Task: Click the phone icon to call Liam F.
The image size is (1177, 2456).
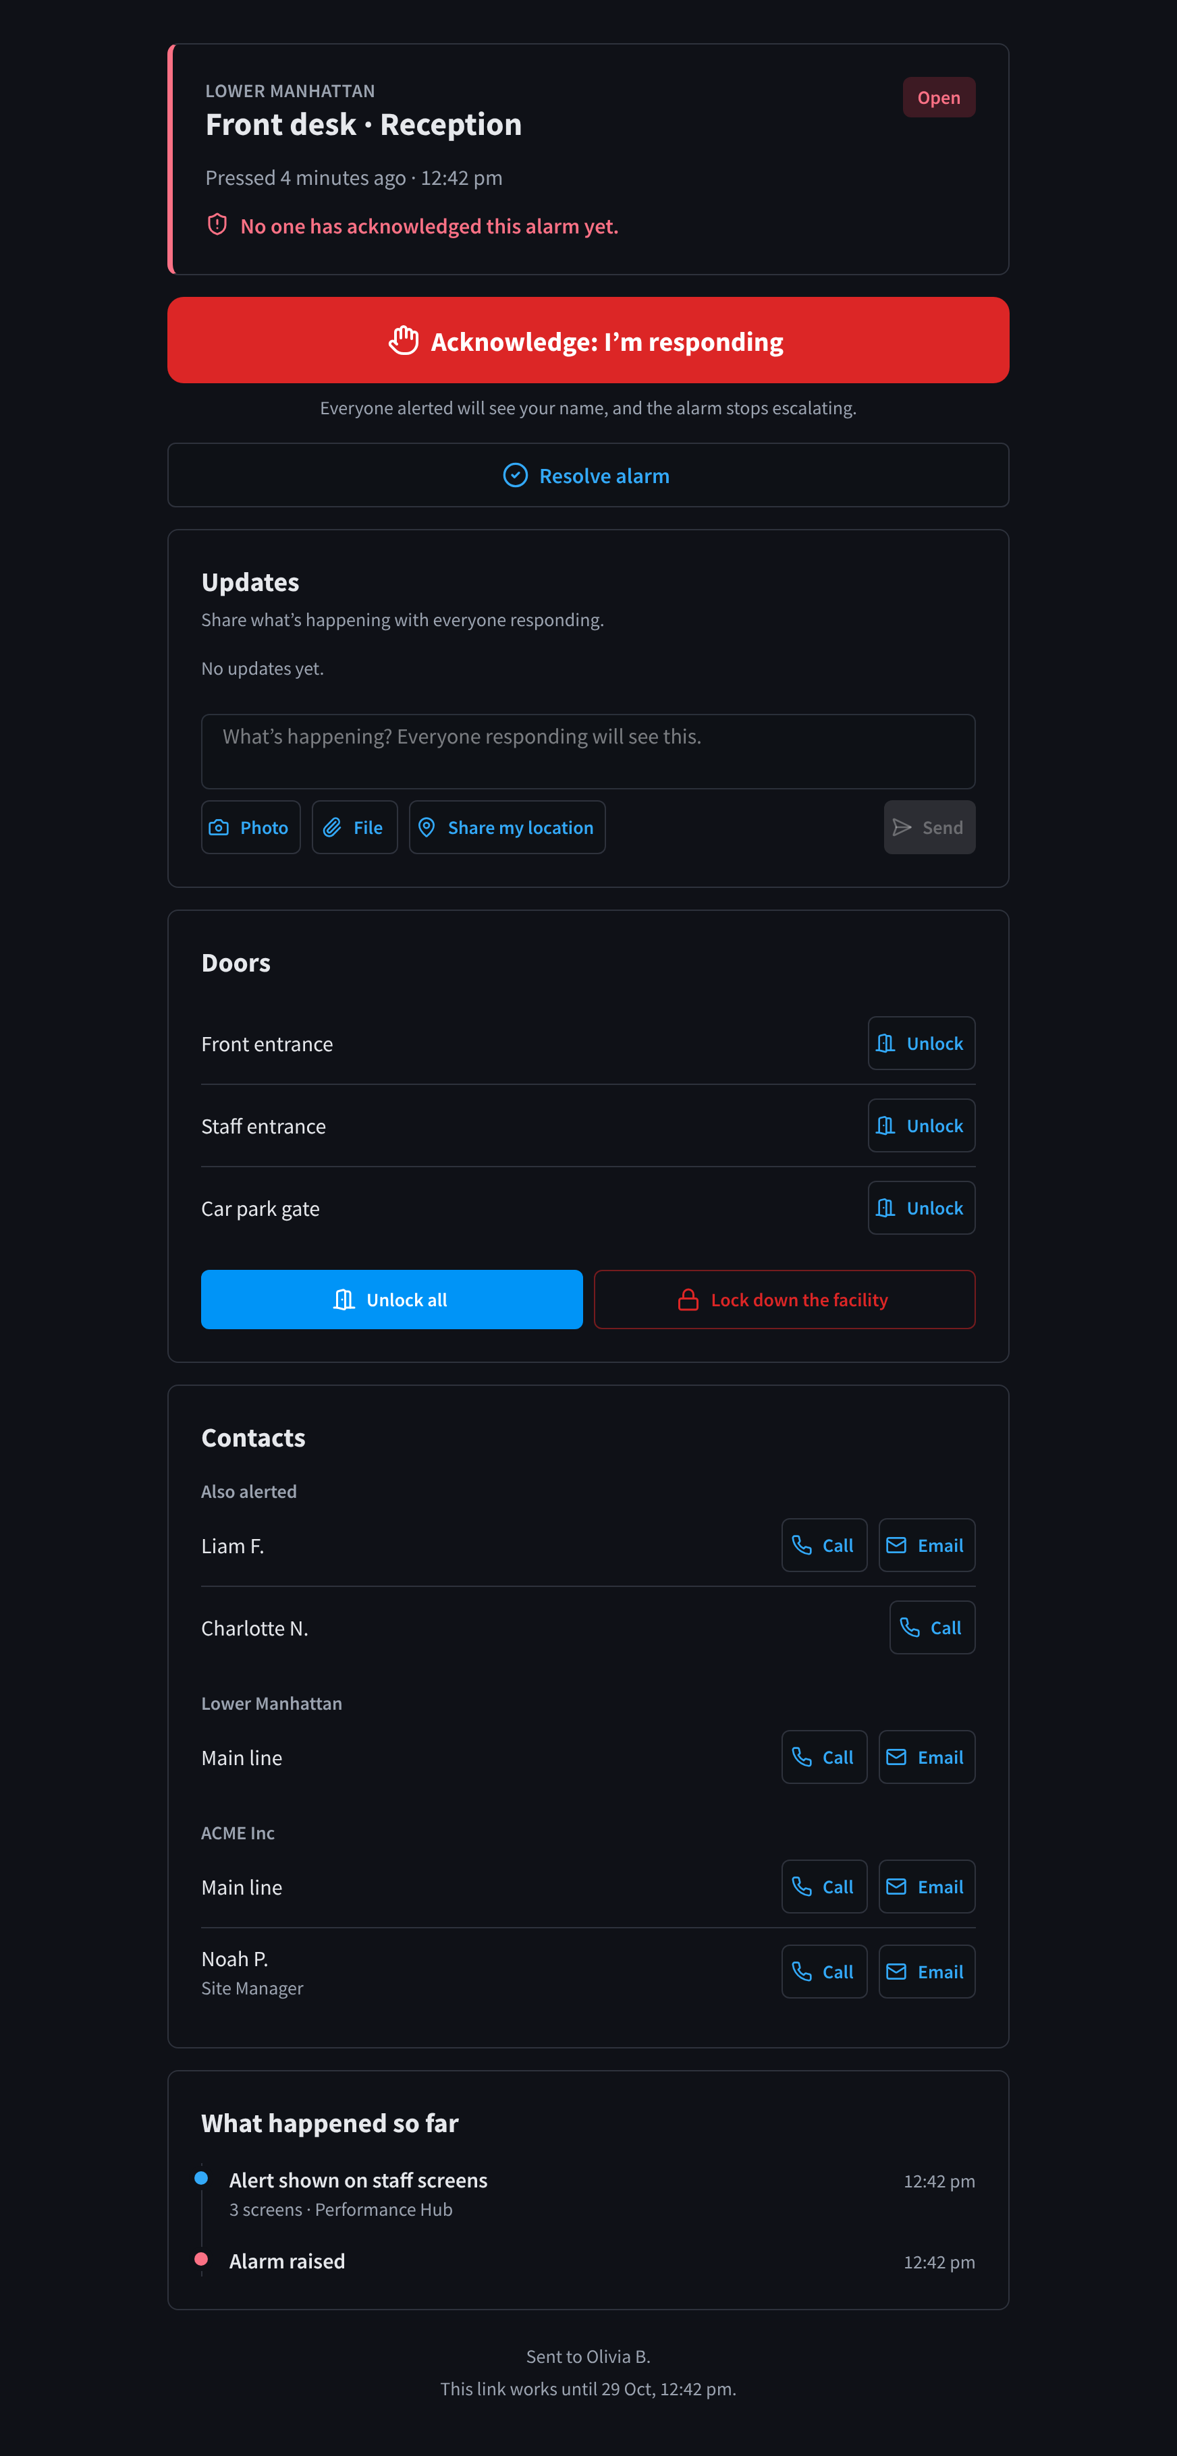Action: point(802,1544)
